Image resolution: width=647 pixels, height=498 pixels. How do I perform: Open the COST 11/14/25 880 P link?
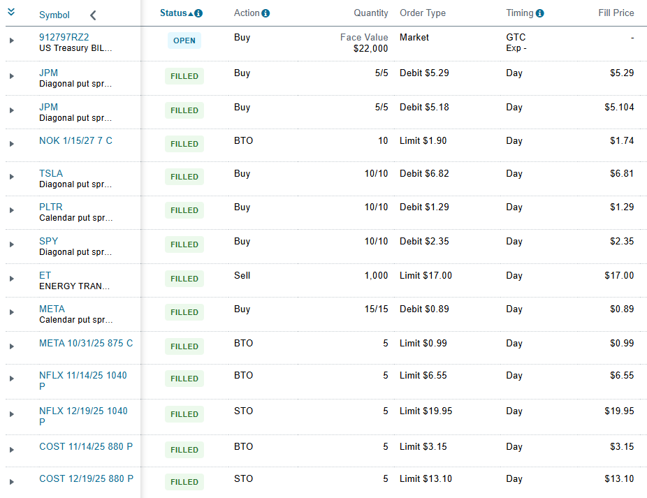coord(86,446)
